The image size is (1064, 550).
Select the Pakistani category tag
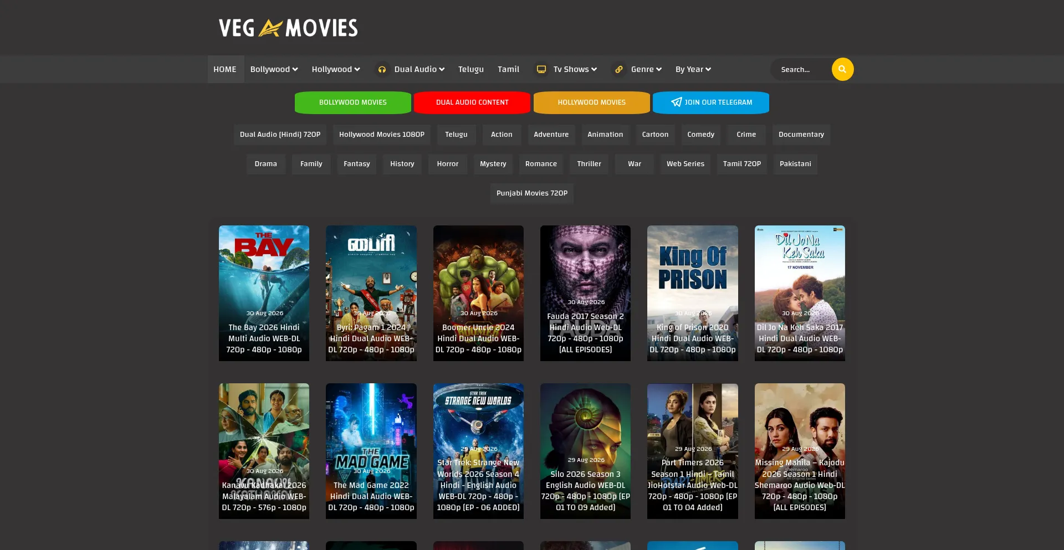(795, 164)
